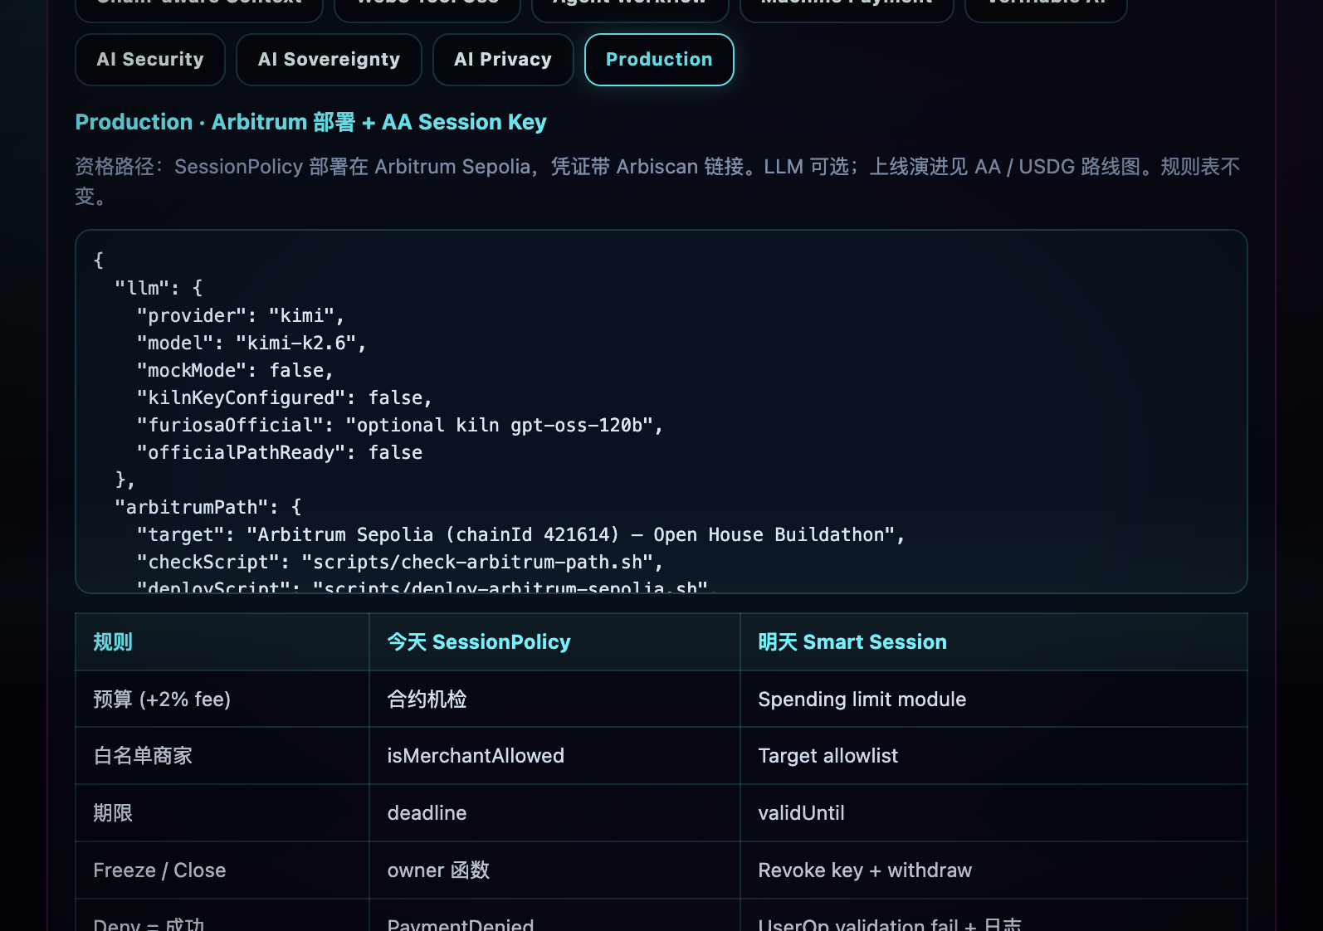Image resolution: width=1323 pixels, height=931 pixels.
Task: Click the "arbitrumPath" JSON key line
Action: coord(208,507)
